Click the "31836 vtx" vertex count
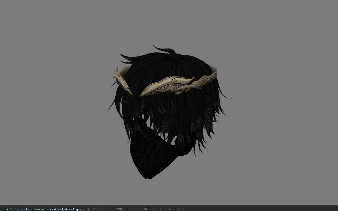Viewport: 338px width, 211px height. tap(122, 209)
